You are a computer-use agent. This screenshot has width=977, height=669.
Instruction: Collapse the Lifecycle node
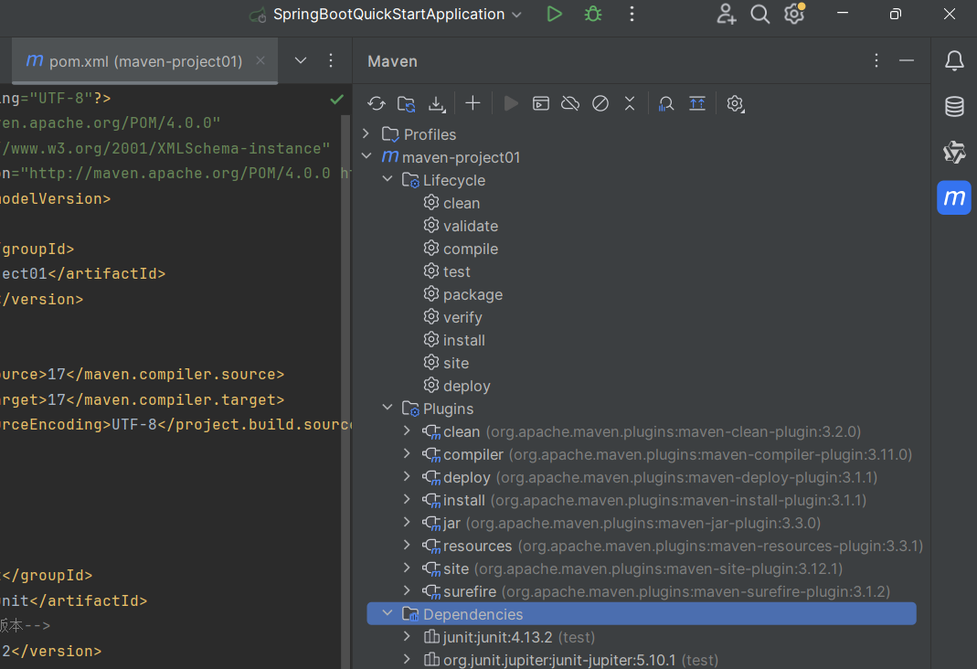(388, 179)
